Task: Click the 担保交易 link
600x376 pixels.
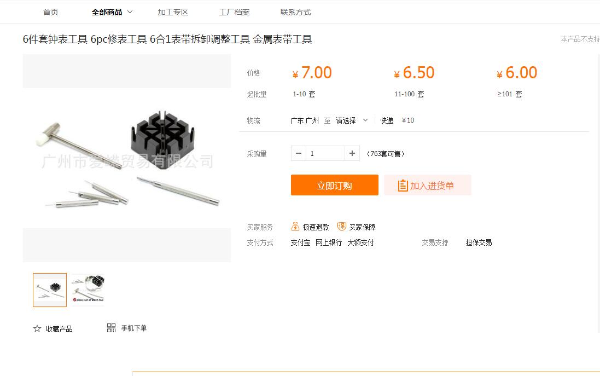Action: click(x=479, y=242)
